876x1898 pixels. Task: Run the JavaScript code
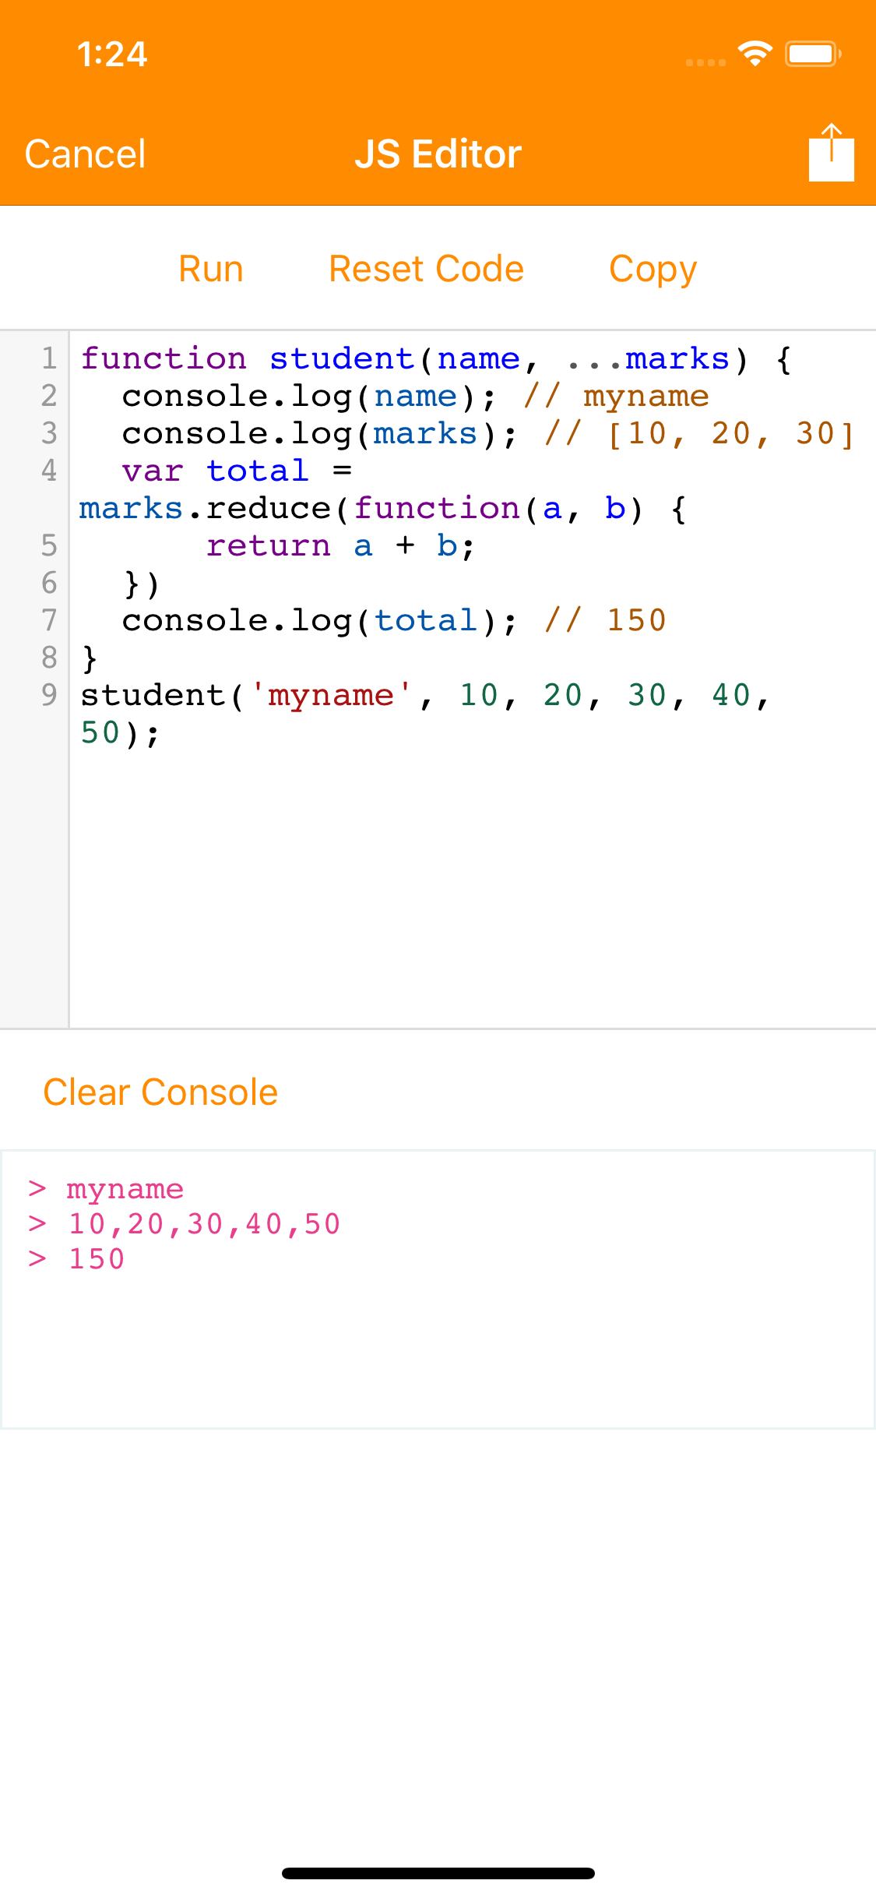point(211,270)
